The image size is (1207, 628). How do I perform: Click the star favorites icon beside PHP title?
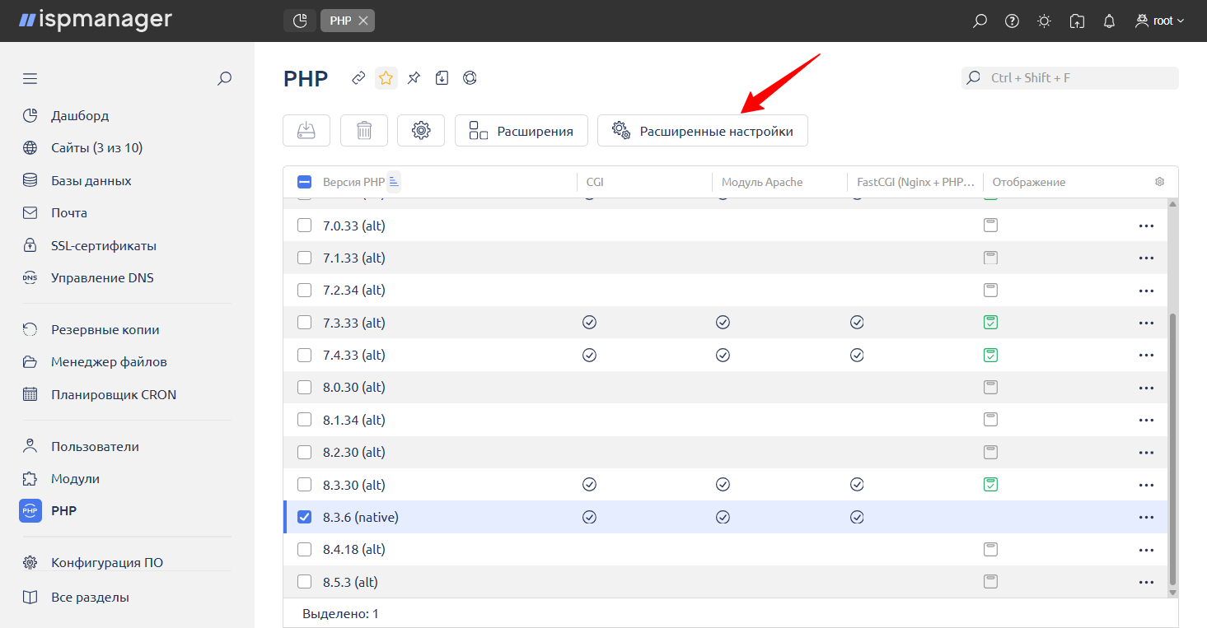coord(386,78)
